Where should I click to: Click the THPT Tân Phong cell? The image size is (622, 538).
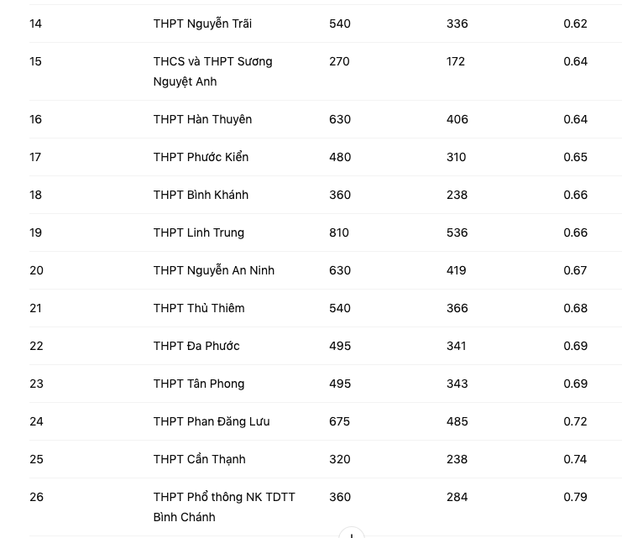pyautogui.click(x=199, y=384)
